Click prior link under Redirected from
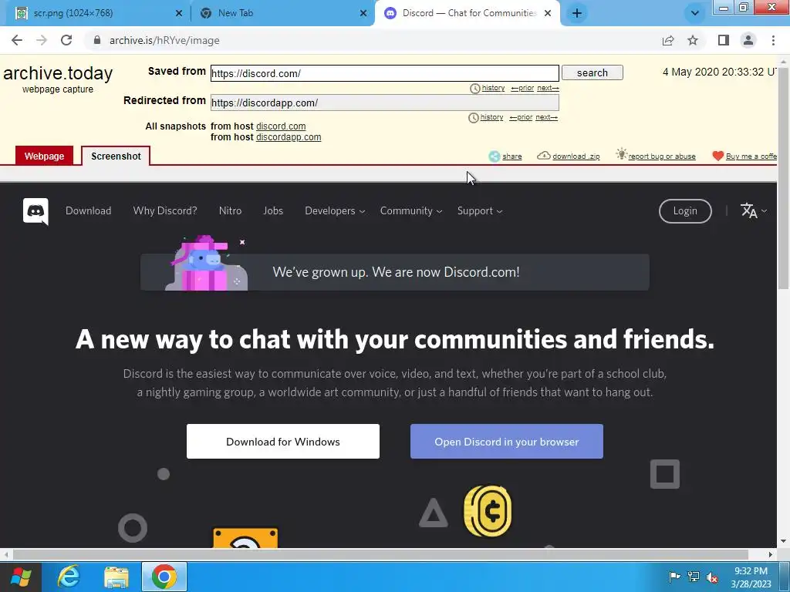790x592 pixels. click(x=521, y=117)
